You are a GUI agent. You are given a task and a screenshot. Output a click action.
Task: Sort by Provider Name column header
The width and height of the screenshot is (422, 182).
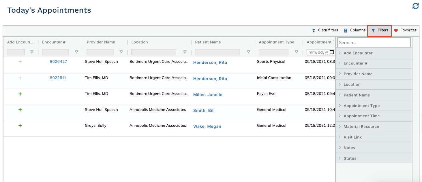(101, 42)
